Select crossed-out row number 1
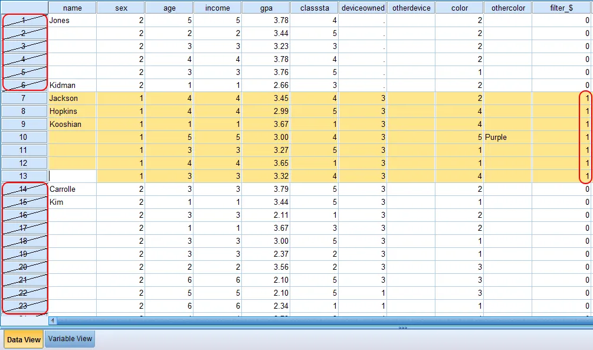The height and width of the screenshot is (350, 593). tap(24, 20)
